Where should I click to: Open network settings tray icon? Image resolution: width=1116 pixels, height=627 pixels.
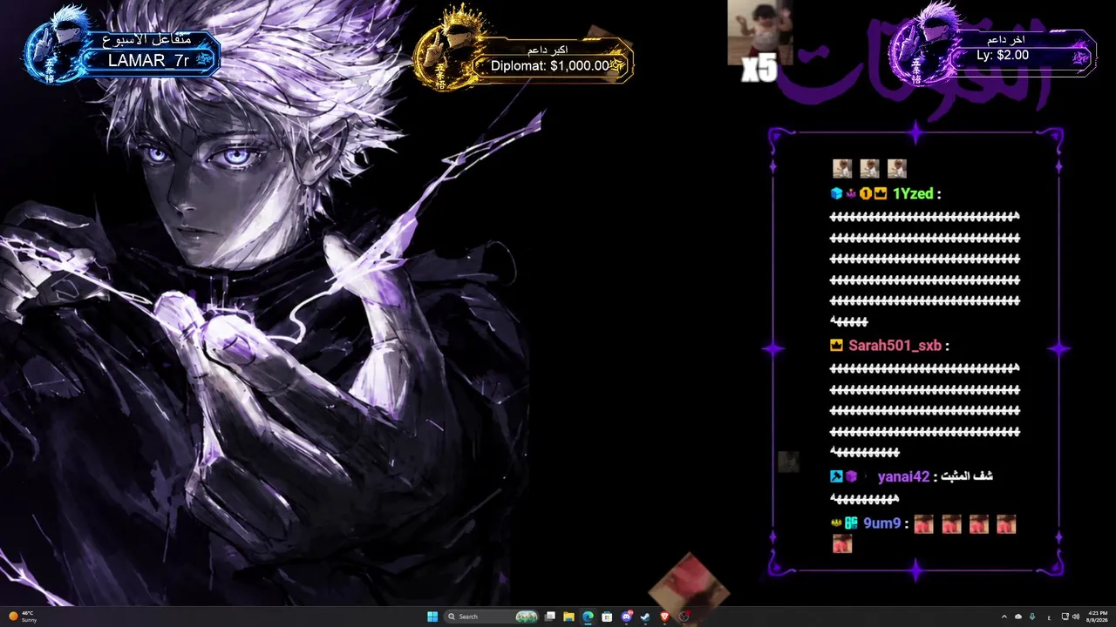[x=1065, y=617]
